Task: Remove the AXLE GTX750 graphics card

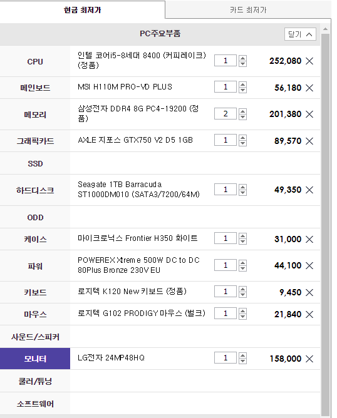Action: (x=309, y=141)
